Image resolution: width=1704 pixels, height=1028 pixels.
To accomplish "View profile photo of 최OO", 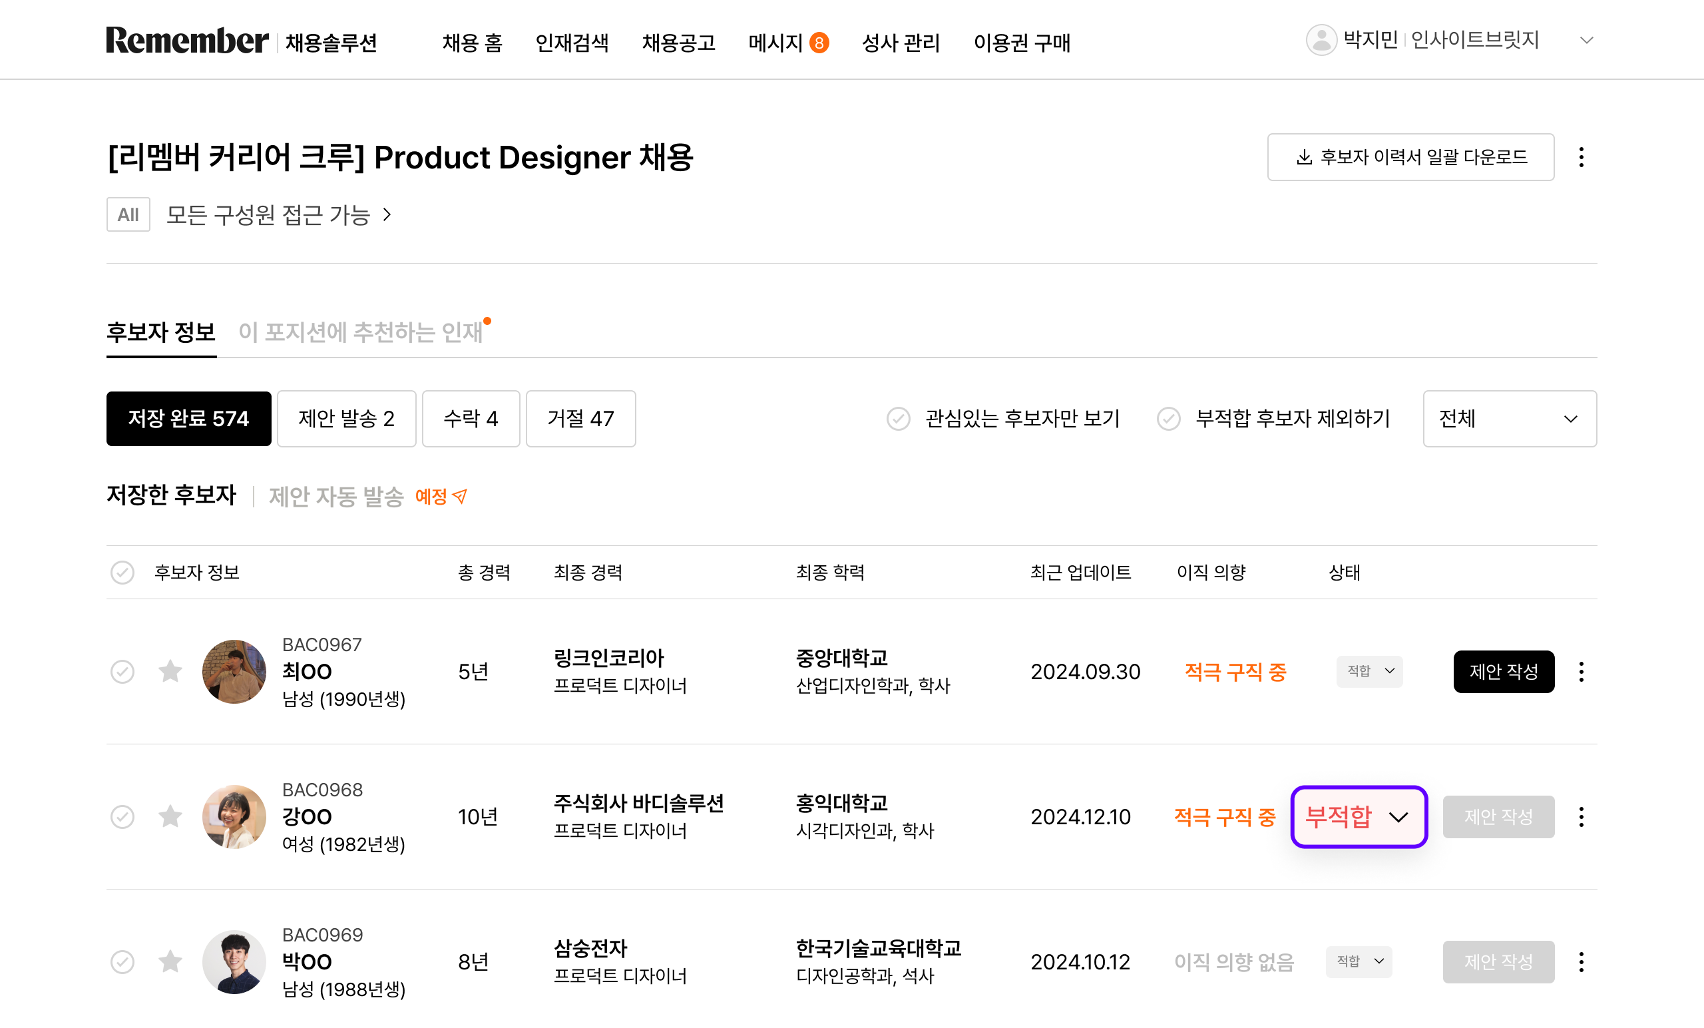I will tap(234, 671).
